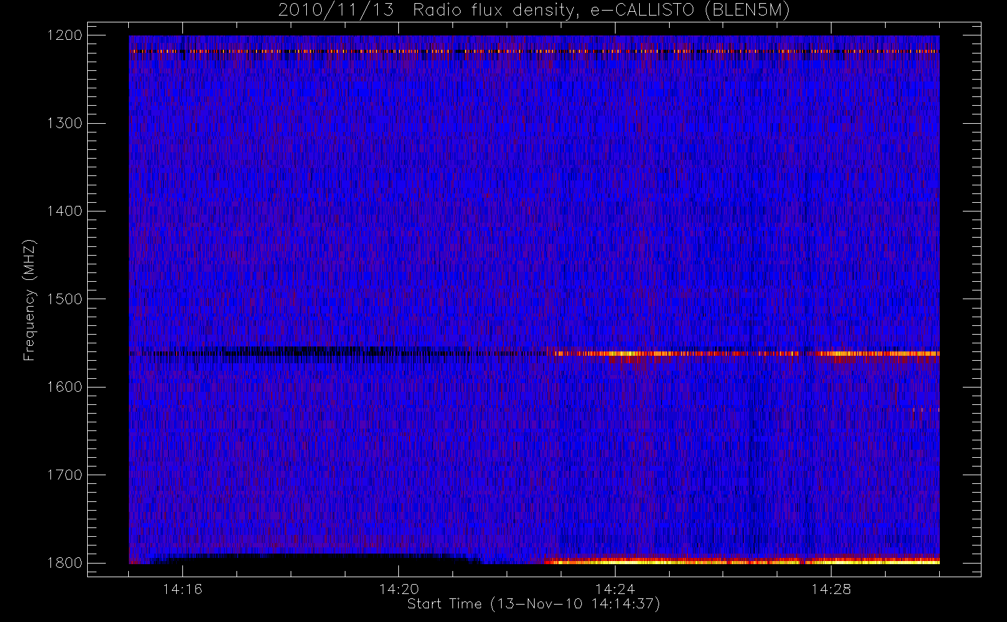This screenshot has height=622, width=1007.
Task: Click the 14:28 time tick label
Action: coord(831,589)
